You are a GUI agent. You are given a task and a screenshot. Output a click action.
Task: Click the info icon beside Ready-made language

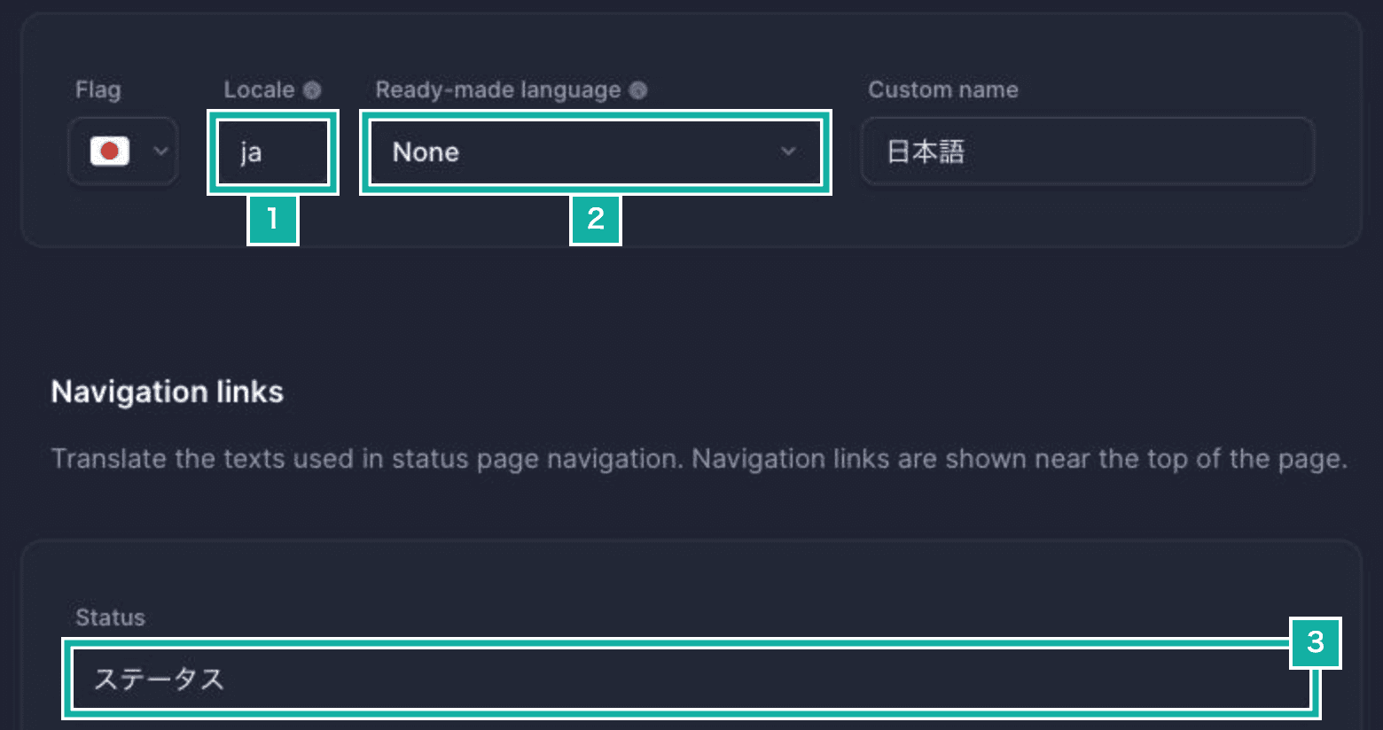pyautogui.click(x=638, y=90)
